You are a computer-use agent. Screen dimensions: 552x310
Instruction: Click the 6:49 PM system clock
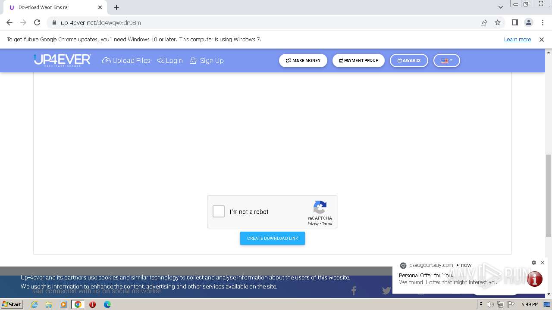(530, 304)
